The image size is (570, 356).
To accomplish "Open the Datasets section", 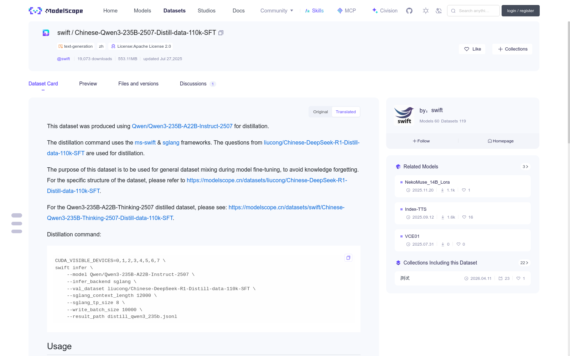I will tap(175, 11).
